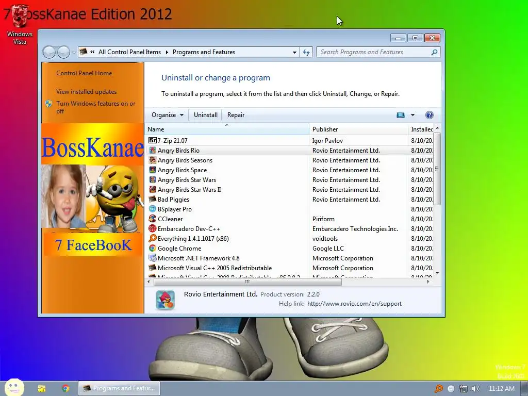Viewport: 528px width, 396px height.
Task: Sort by the Installed On column header
Action: pos(421,129)
